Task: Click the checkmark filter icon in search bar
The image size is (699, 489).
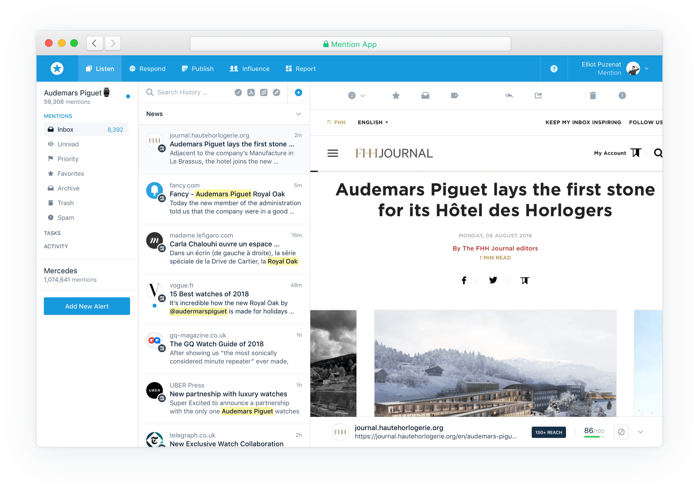Action: [x=238, y=92]
